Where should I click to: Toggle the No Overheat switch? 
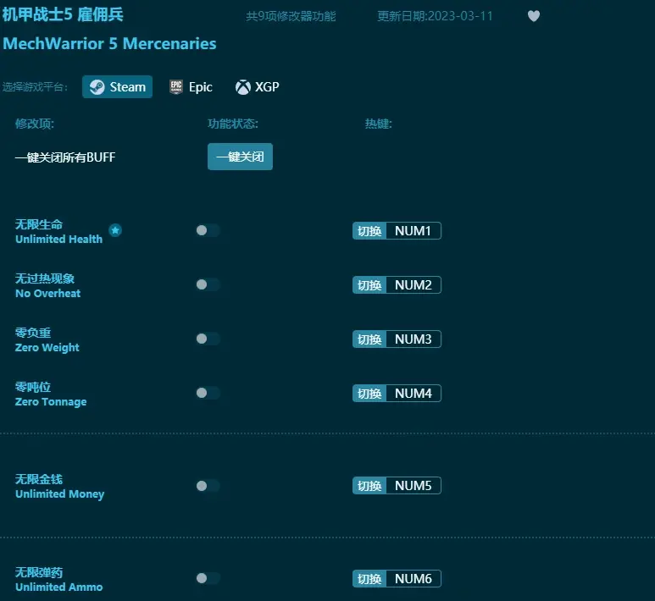pos(208,284)
